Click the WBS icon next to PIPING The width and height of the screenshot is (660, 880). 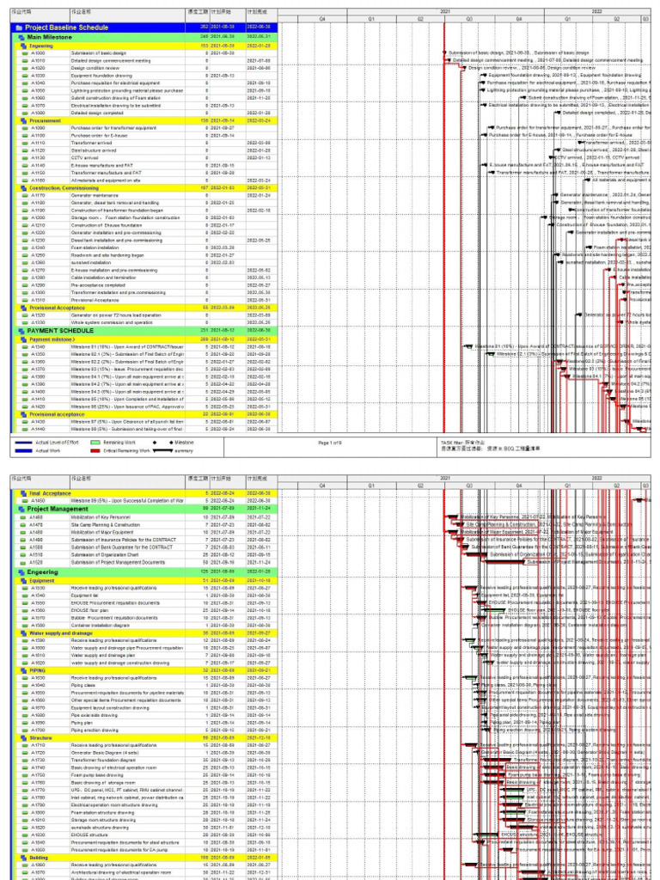(24, 670)
